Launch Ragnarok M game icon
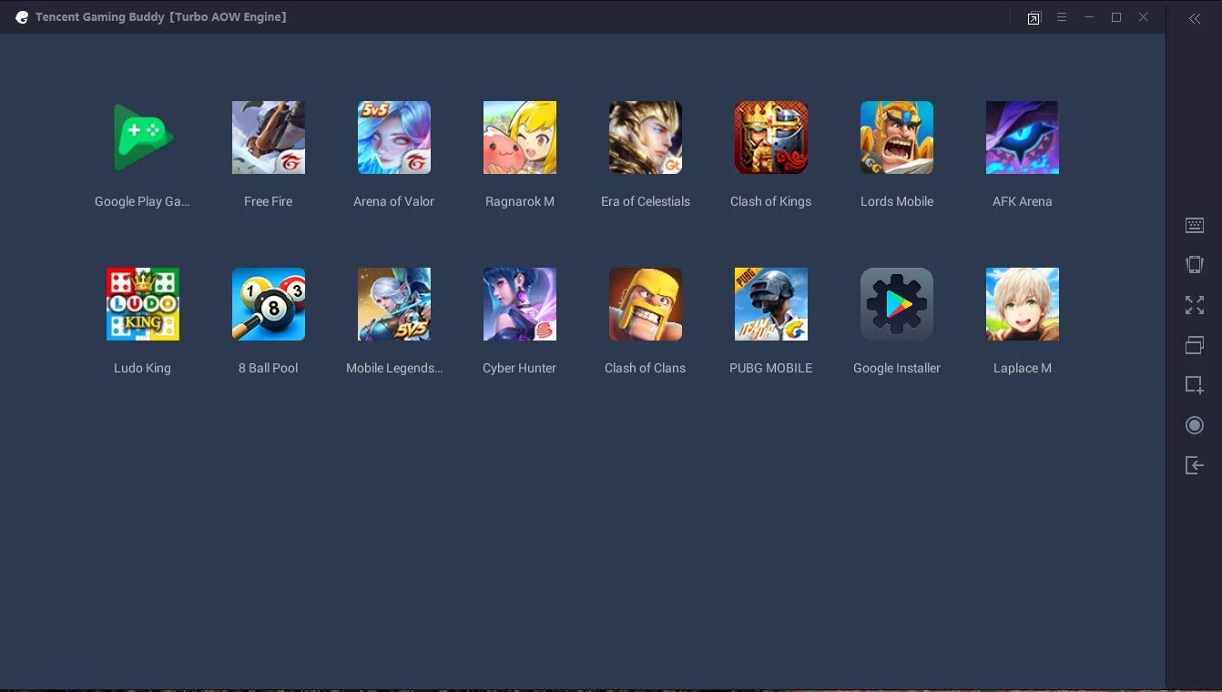 pos(520,137)
